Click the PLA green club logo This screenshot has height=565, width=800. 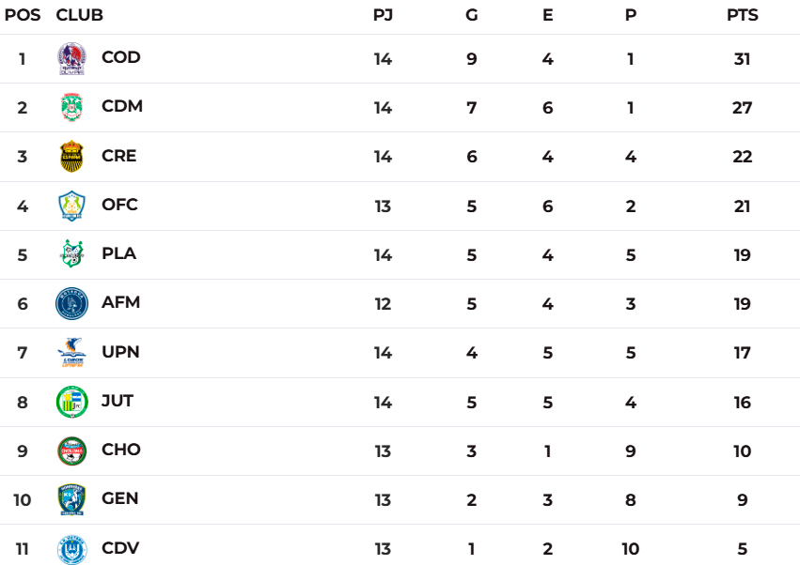tap(71, 254)
